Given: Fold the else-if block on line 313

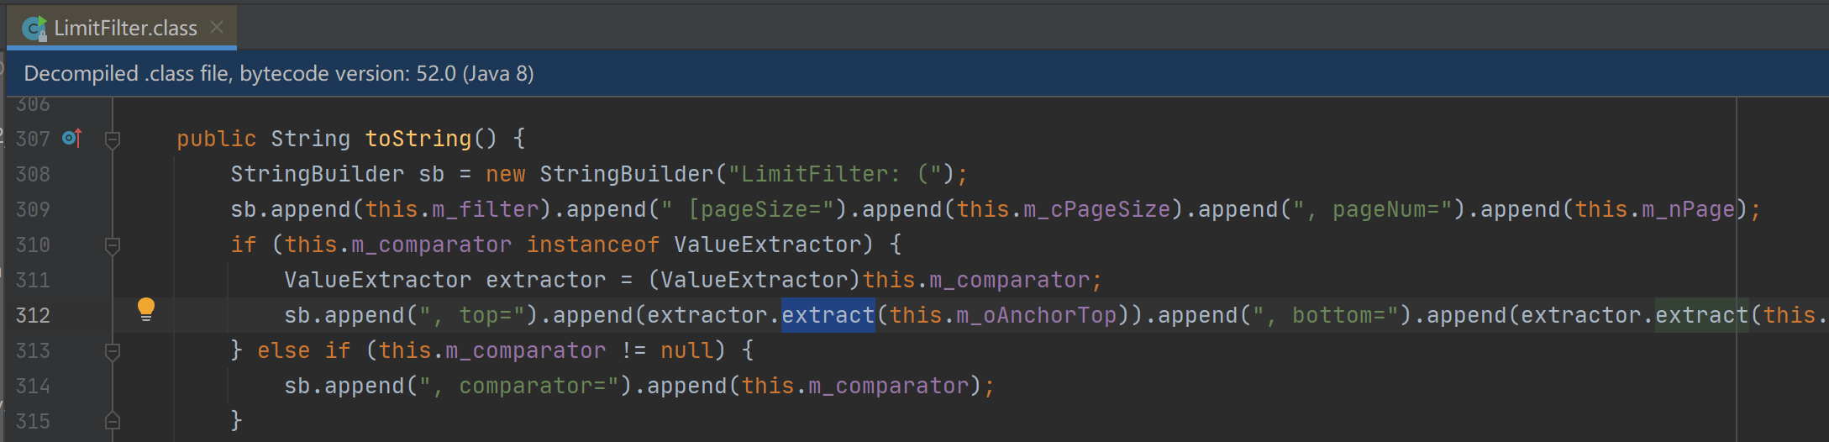Looking at the screenshot, I should click(113, 351).
